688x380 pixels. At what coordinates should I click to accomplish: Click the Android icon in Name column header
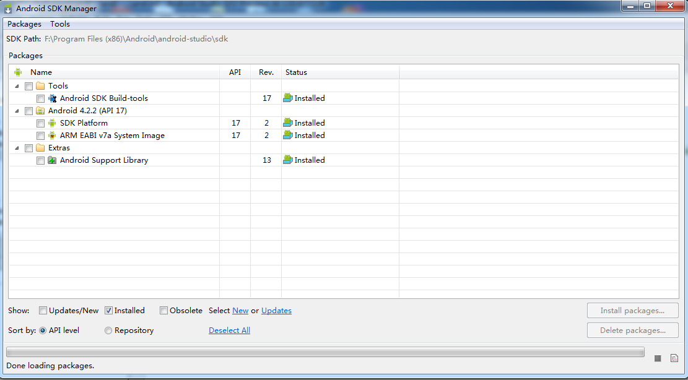coord(17,72)
